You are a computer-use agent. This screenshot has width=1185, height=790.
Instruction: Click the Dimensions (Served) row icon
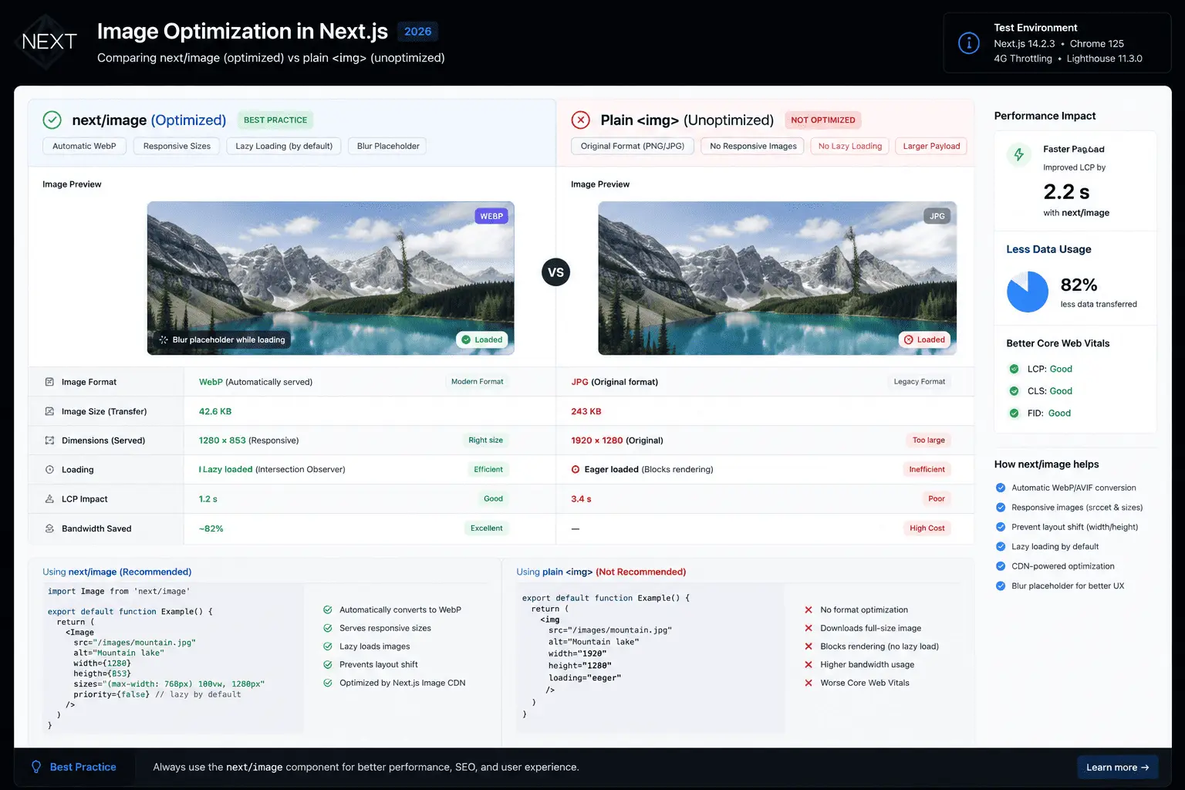tap(49, 441)
